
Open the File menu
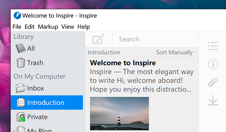pos(17,27)
